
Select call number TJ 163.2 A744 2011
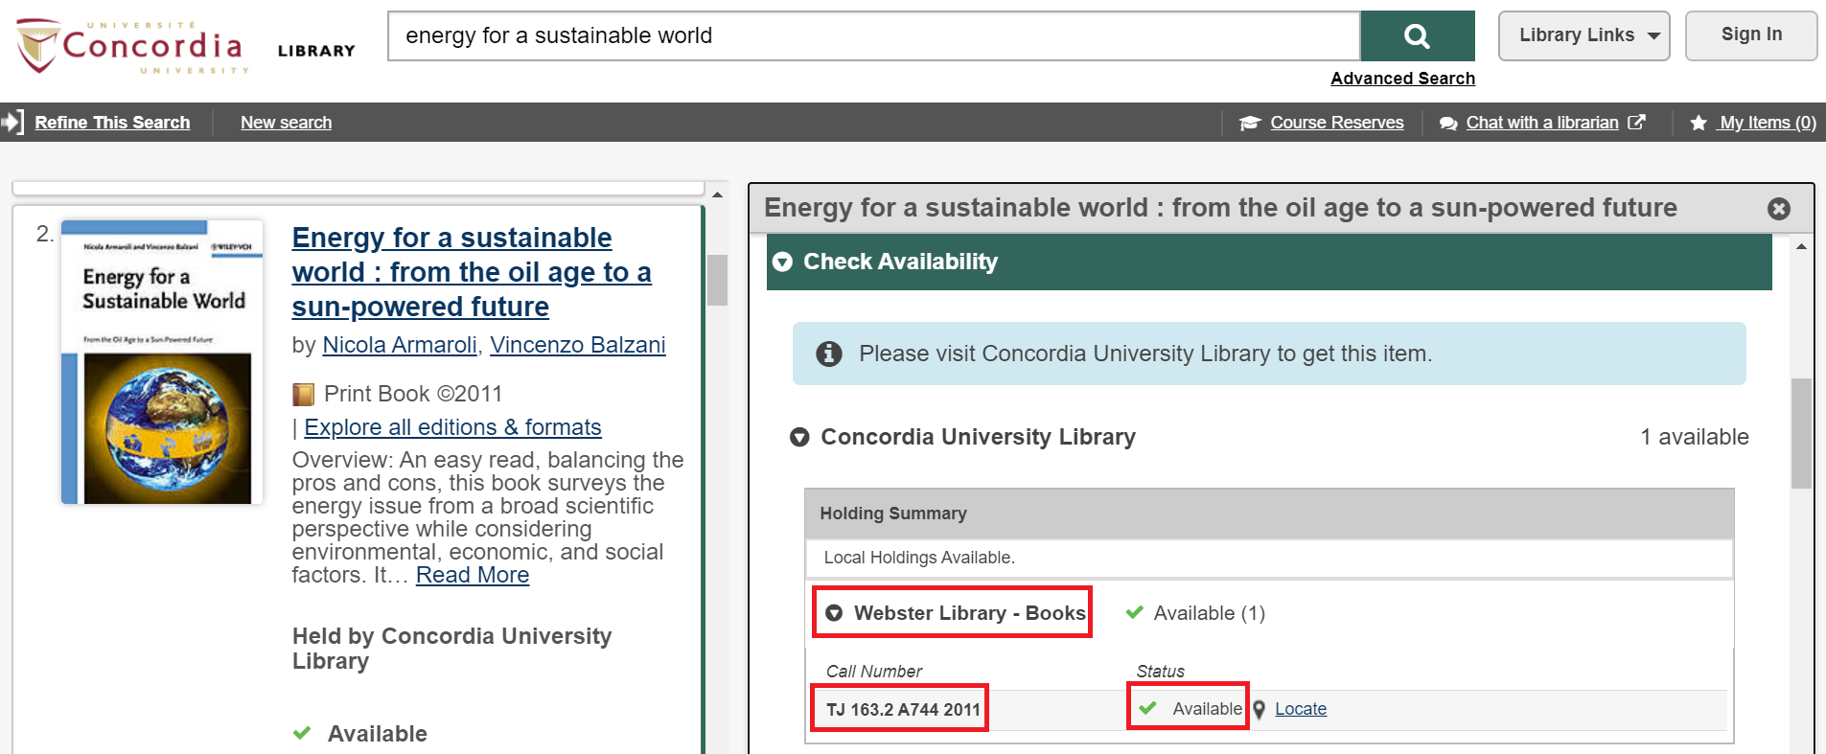click(903, 710)
